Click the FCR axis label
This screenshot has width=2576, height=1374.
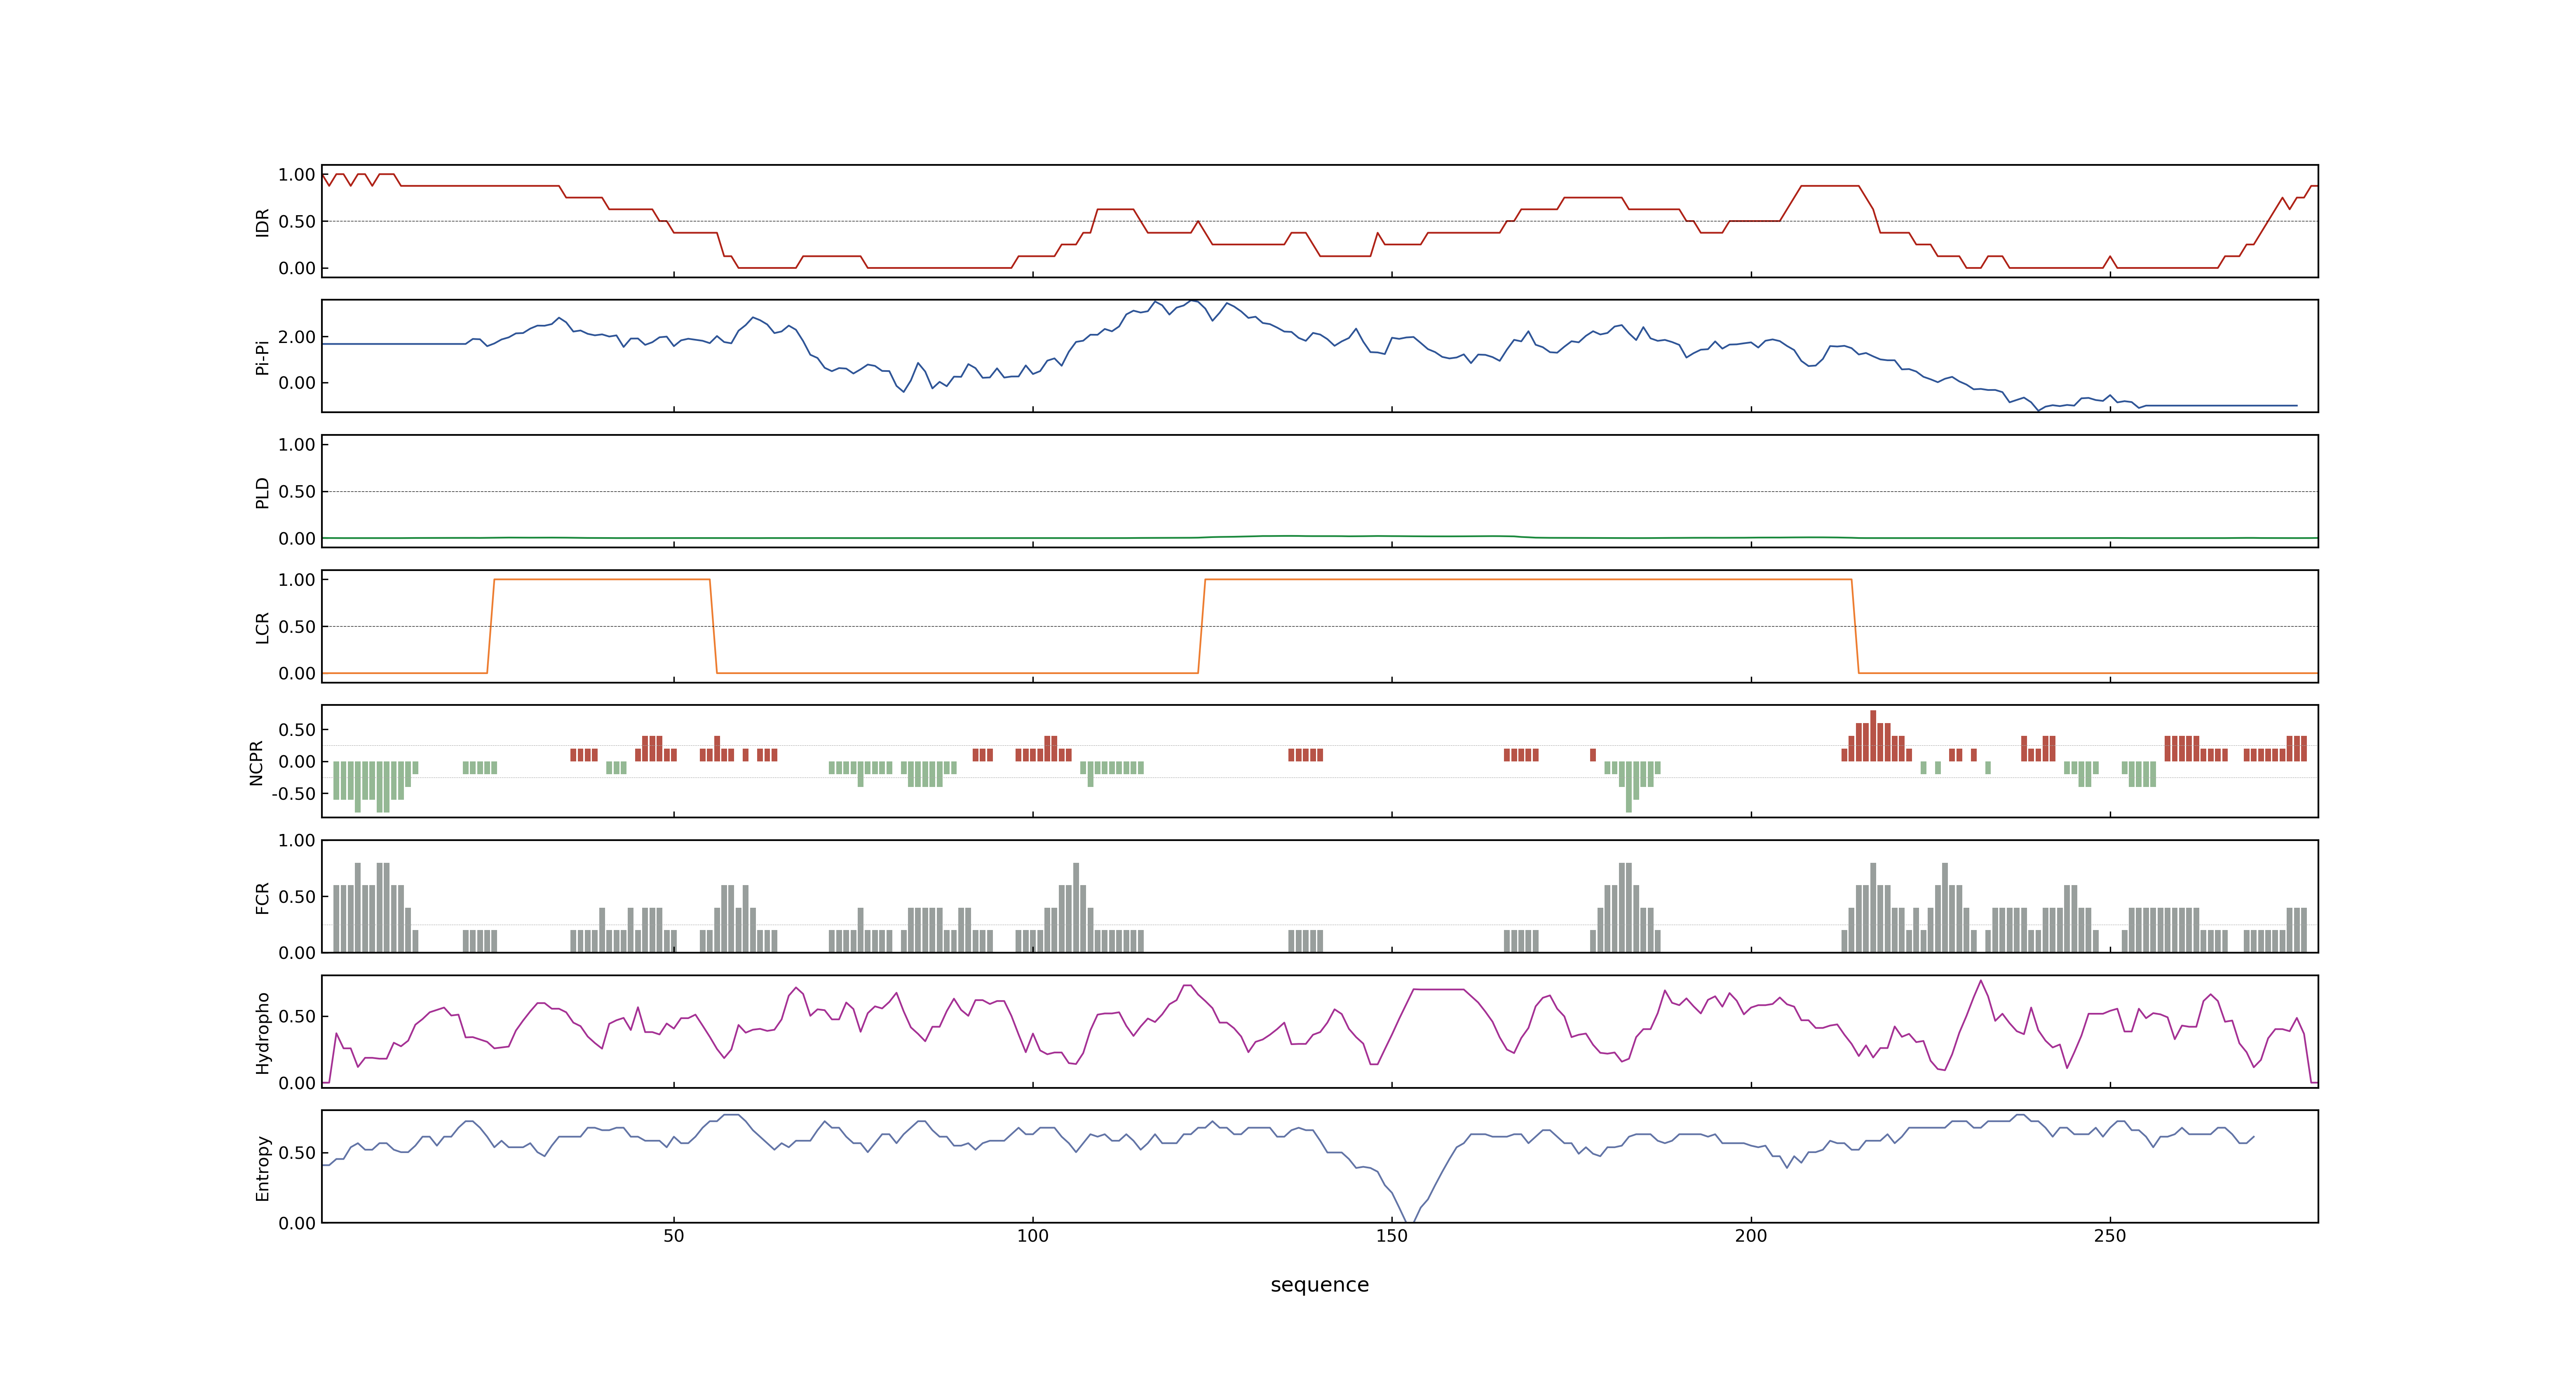[263, 897]
